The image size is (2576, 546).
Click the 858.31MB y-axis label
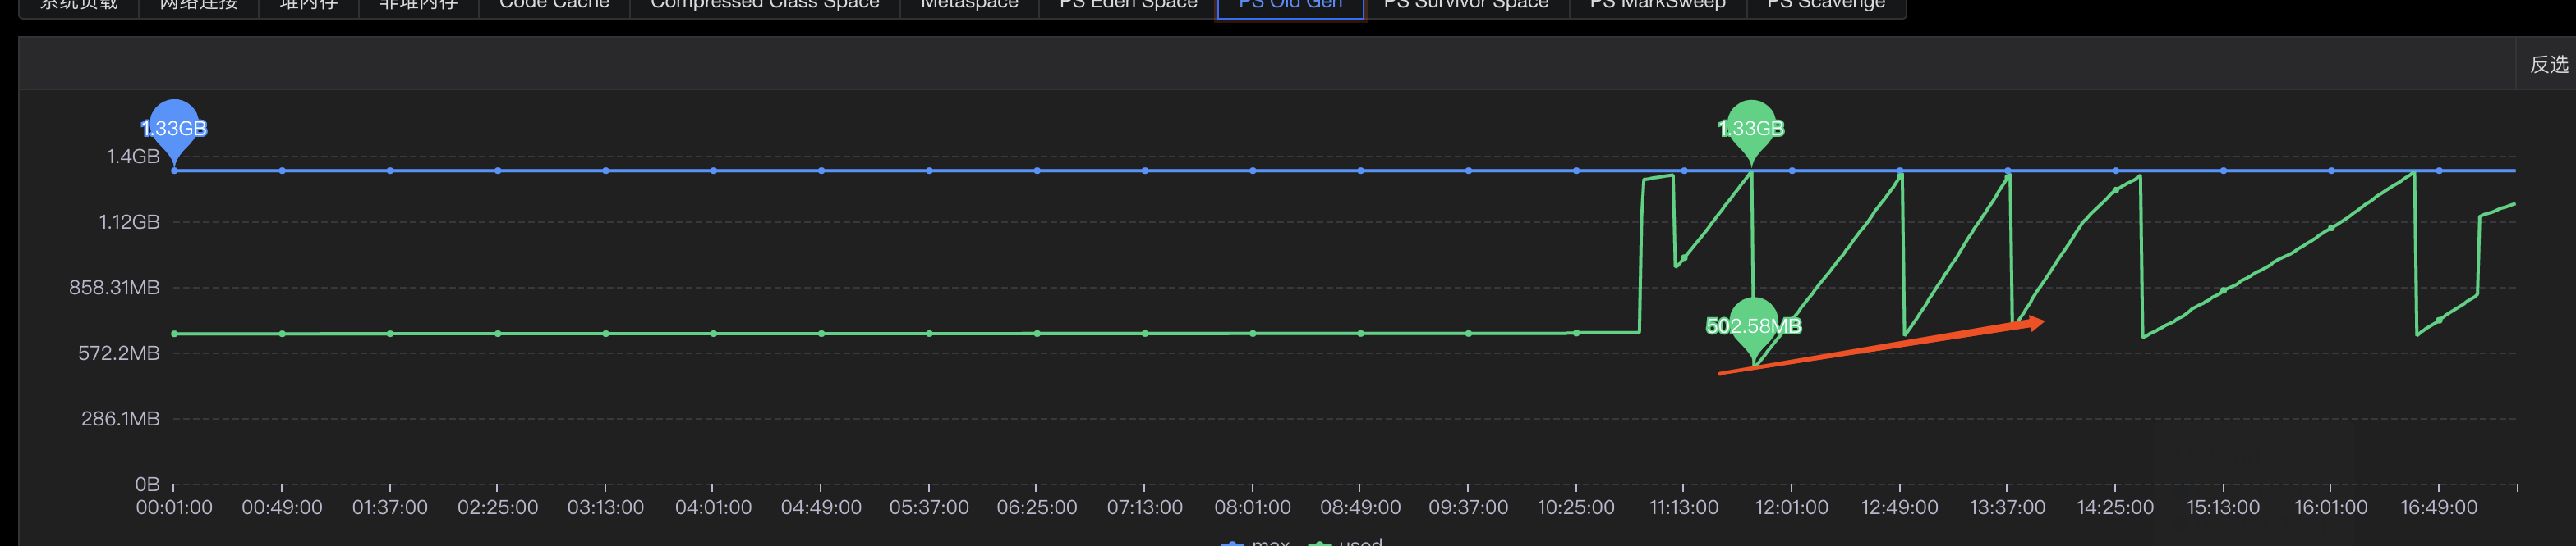(114, 288)
